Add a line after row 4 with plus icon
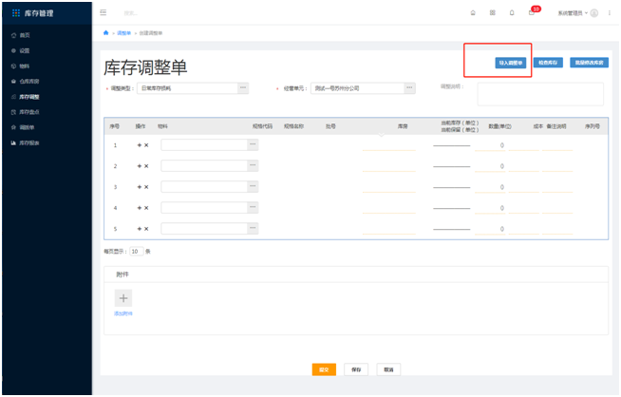 tap(140, 208)
